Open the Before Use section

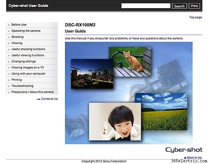click(32, 25)
